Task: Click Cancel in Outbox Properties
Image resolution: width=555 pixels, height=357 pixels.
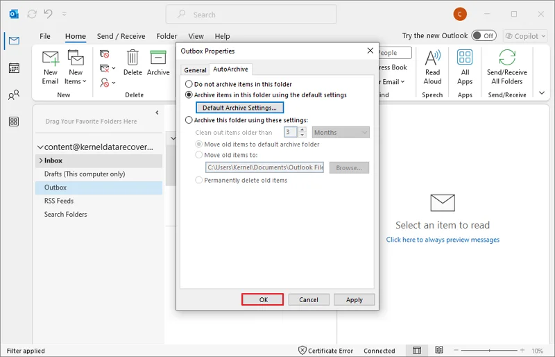Action: click(x=309, y=299)
